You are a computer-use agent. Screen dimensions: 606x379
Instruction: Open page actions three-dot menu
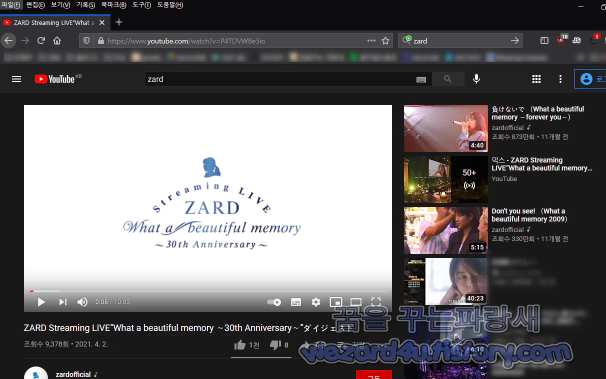371,40
